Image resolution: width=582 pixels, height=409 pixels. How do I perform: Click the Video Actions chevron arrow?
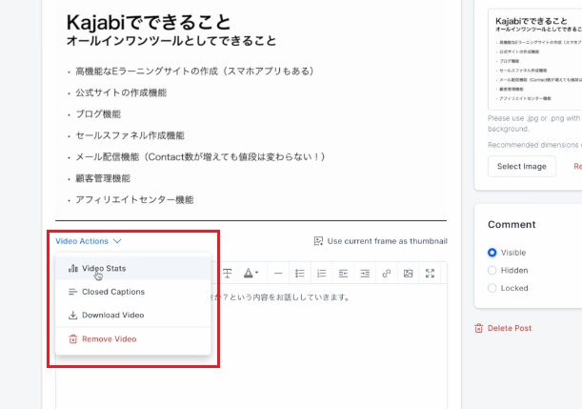[x=117, y=241]
